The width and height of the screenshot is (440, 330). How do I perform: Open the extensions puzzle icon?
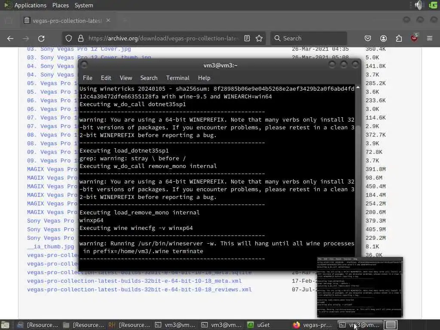tap(399, 38)
